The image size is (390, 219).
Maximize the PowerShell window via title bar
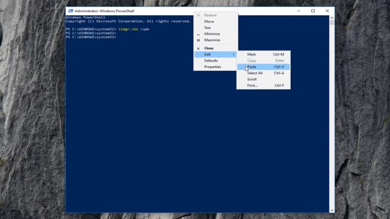(313, 11)
